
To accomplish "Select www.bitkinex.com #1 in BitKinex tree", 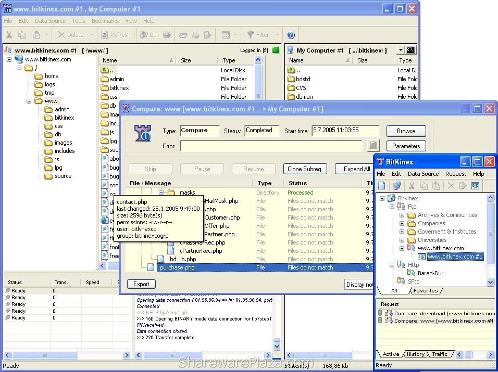I will coord(455,256).
